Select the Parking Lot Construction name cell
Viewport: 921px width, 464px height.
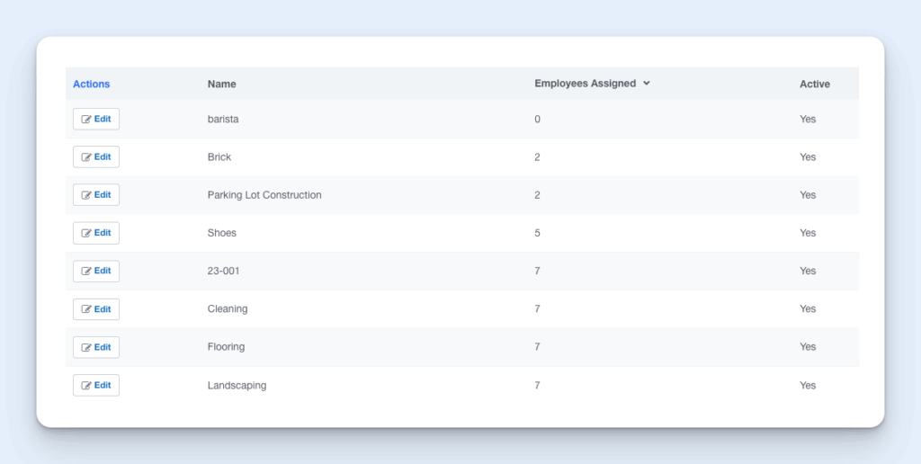[264, 195]
